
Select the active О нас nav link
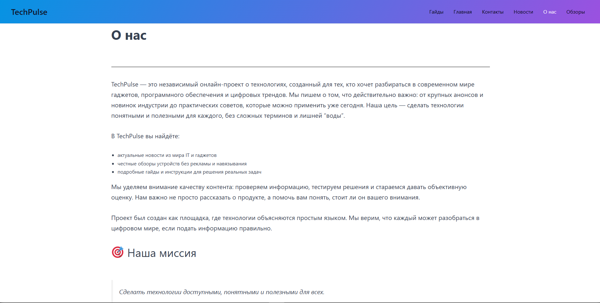coord(550,12)
